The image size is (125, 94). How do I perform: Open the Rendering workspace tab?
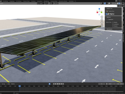(x=46, y=1)
